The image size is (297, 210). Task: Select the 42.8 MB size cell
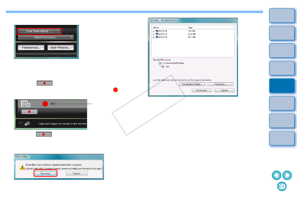pyautogui.click(x=192, y=34)
